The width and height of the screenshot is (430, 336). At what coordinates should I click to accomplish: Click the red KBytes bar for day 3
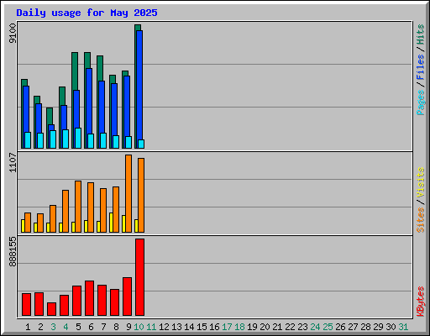51,309
